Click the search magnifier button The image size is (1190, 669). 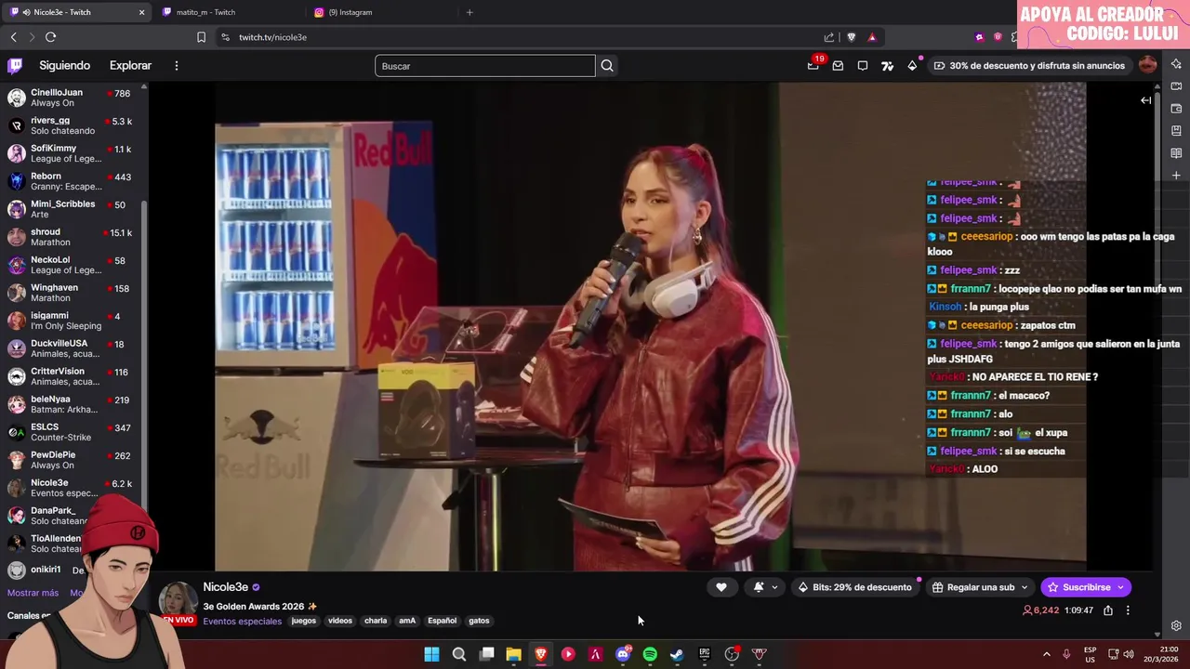607,66
